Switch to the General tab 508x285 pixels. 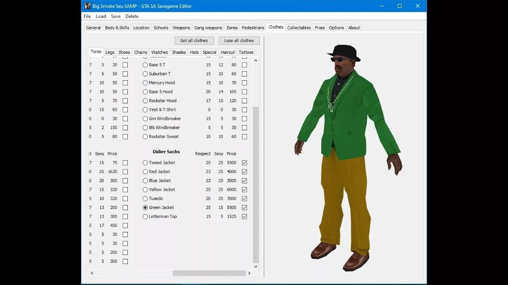[93, 28]
